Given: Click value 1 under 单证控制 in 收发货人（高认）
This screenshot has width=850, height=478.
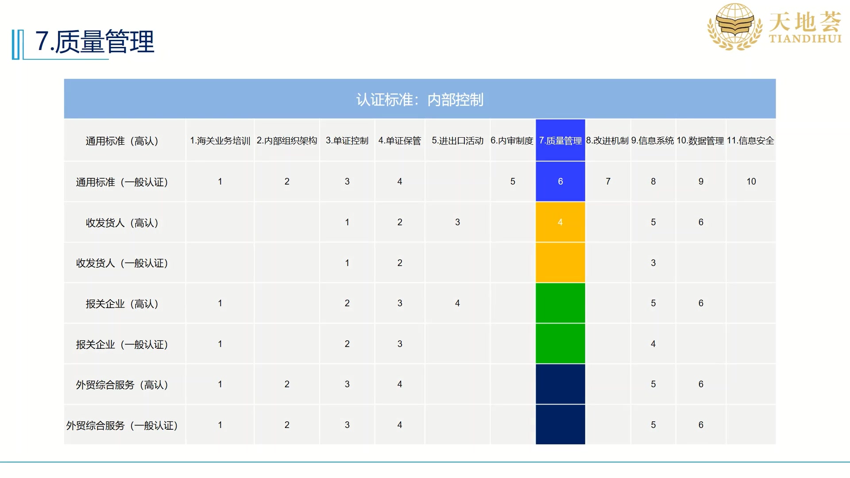Looking at the screenshot, I should click(x=347, y=222).
